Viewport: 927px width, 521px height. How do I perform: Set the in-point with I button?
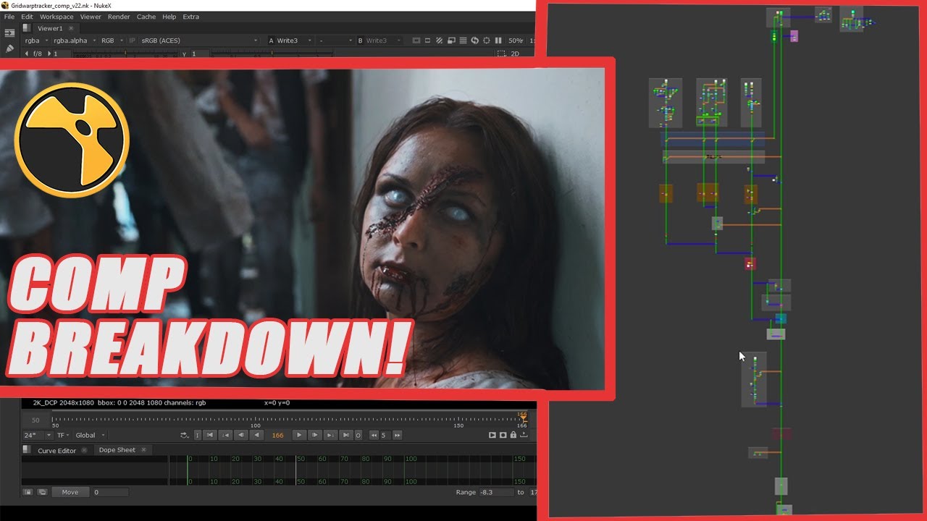(x=197, y=435)
